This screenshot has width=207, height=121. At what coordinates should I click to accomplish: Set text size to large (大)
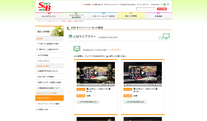coord(168,4)
